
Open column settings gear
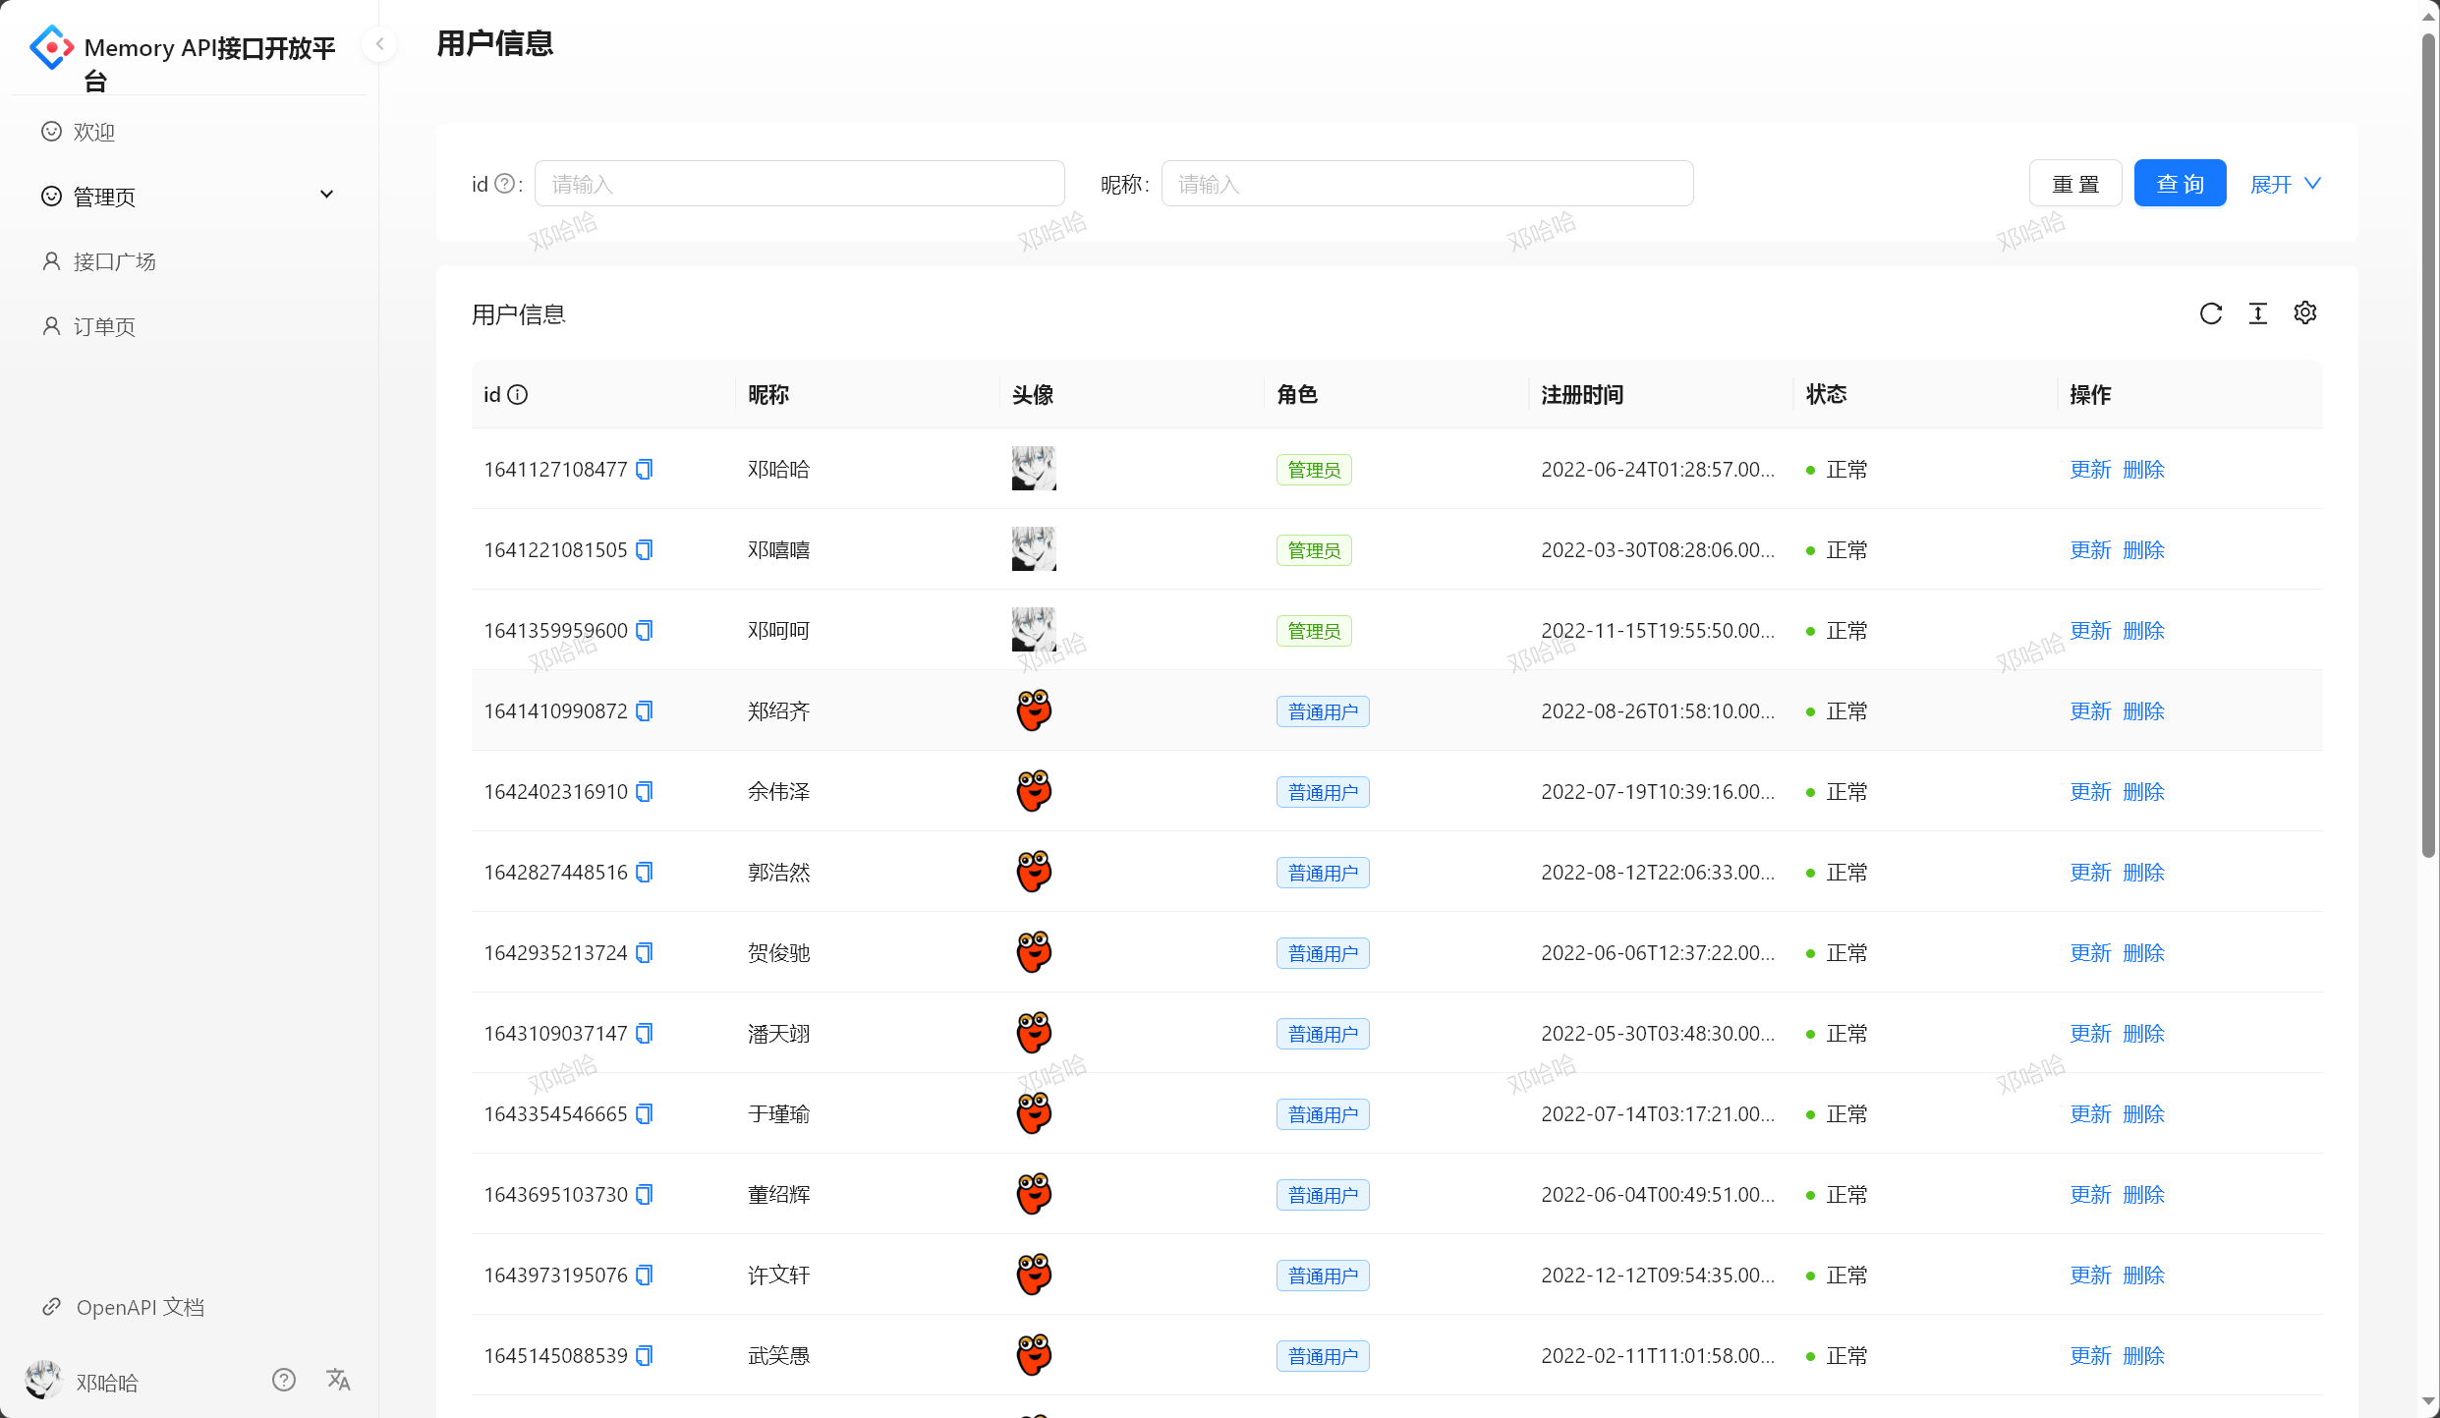click(2305, 313)
